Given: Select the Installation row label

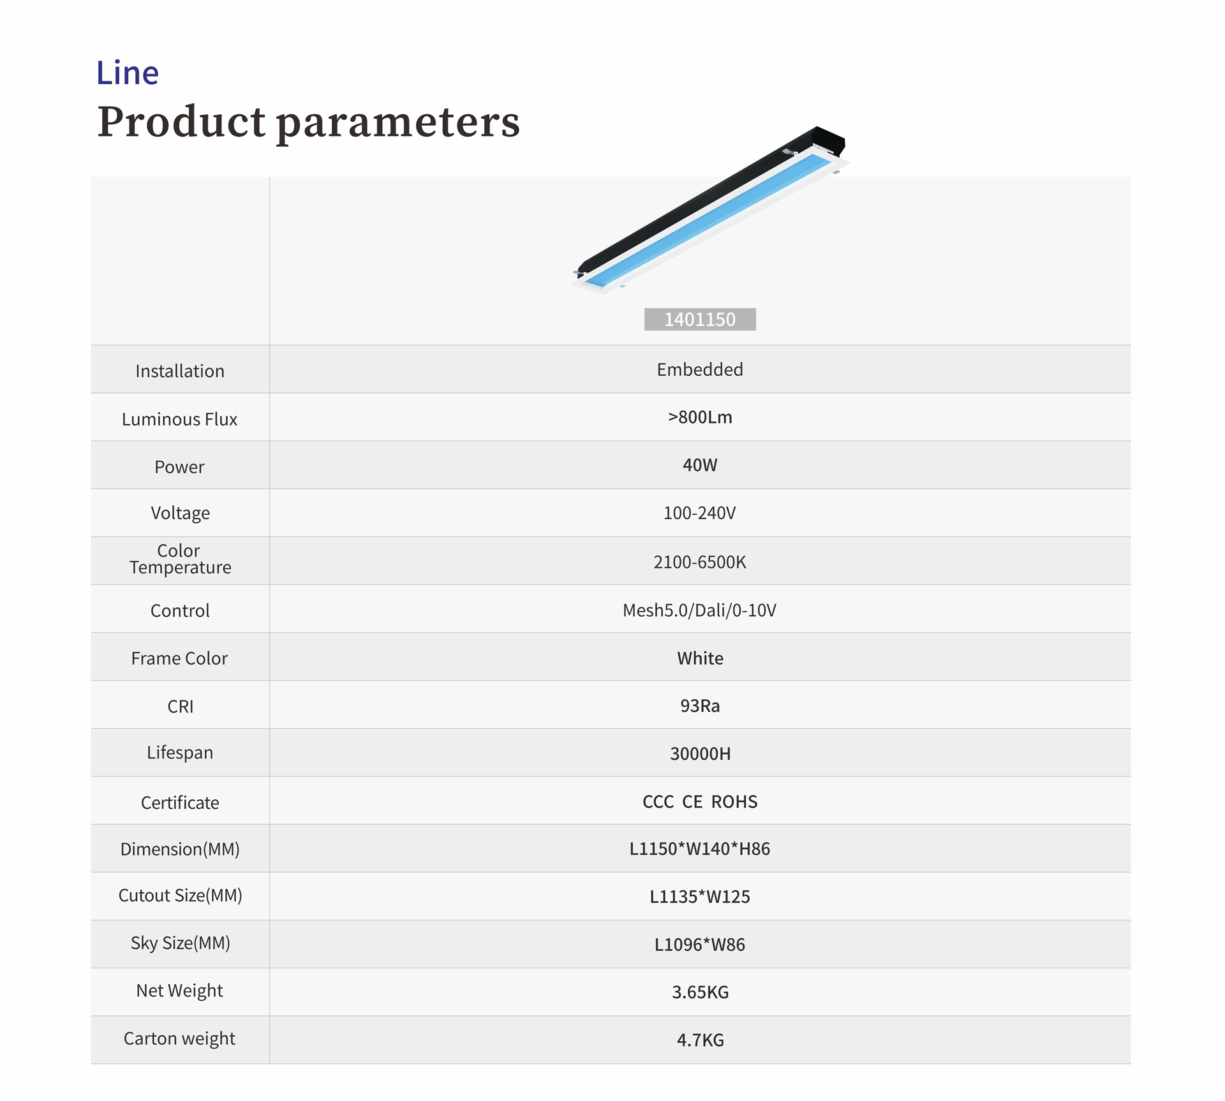Looking at the screenshot, I should [x=180, y=371].
